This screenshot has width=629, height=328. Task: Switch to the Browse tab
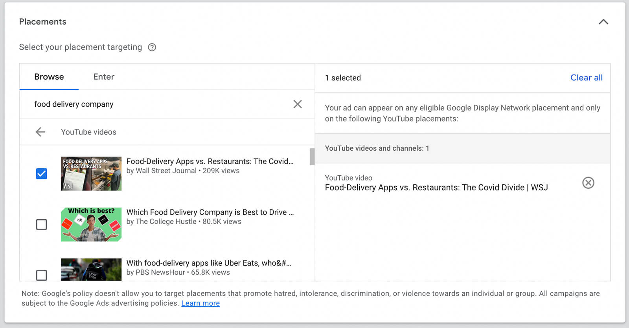click(x=49, y=77)
